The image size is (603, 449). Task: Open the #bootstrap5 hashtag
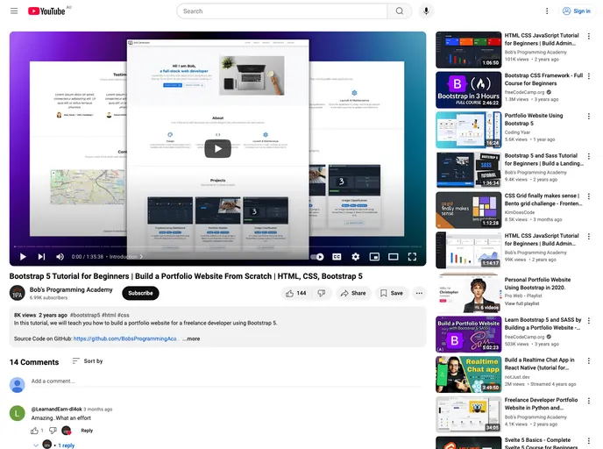tap(85, 315)
